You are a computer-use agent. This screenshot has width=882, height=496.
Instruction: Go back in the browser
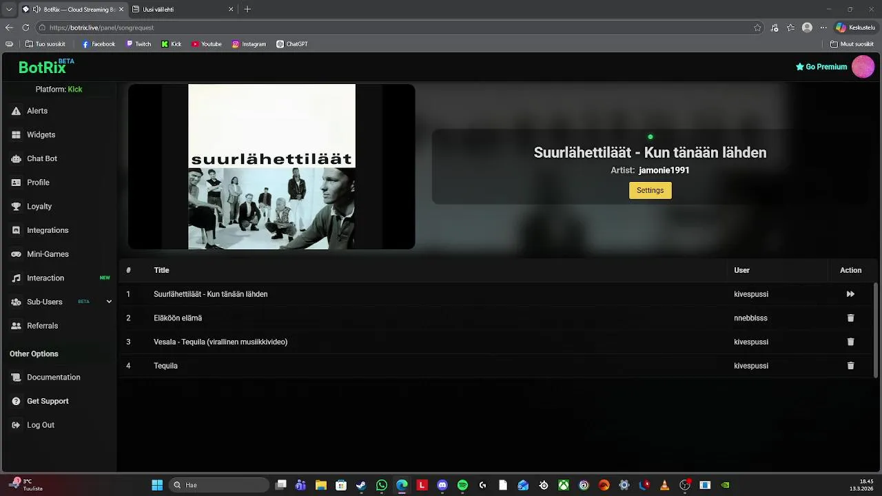(x=9, y=28)
